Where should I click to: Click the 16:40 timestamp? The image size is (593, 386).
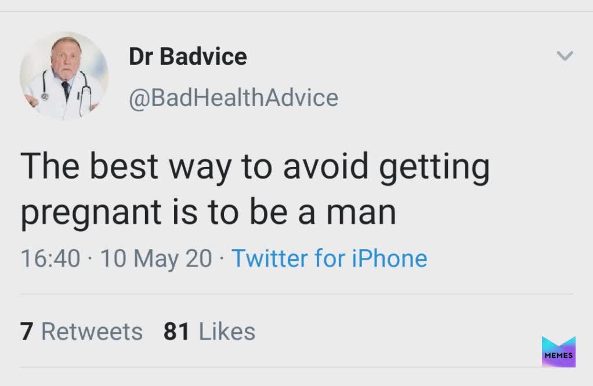tap(50, 258)
